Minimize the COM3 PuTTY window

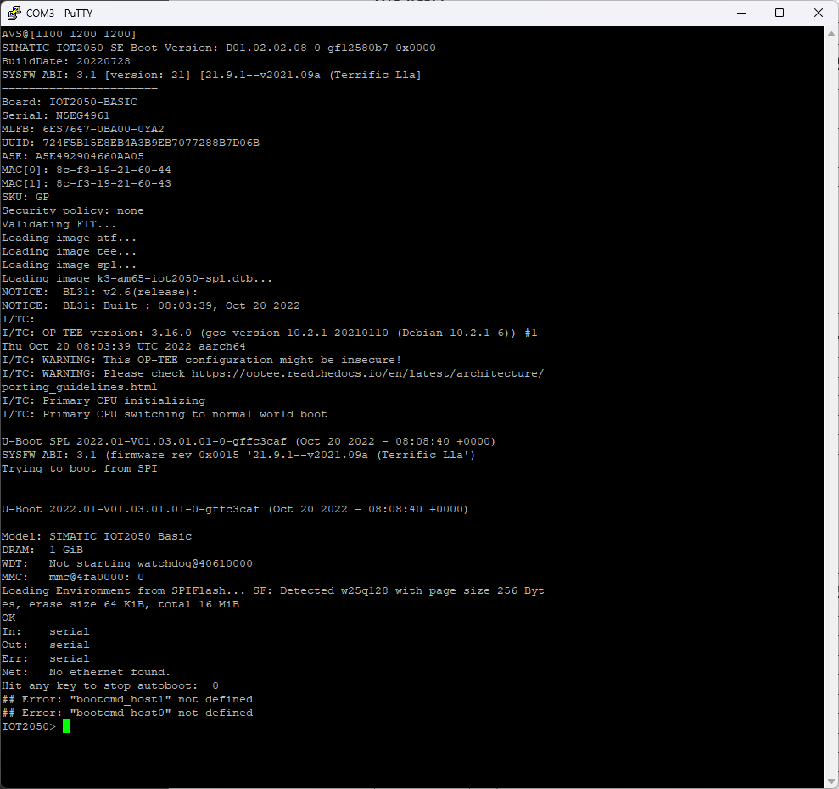tap(741, 13)
